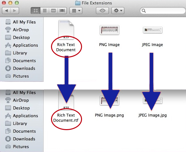Open the Action gear menu
186x152 pixels.
coord(118,11)
